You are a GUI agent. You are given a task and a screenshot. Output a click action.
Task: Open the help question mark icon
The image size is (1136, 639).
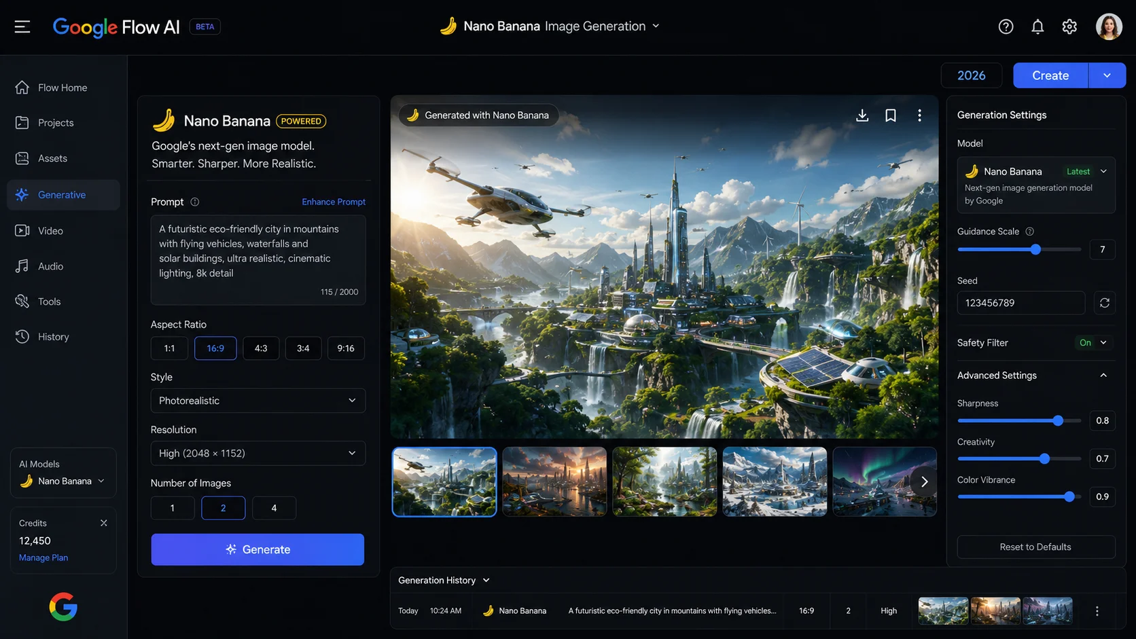click(x=1006, y=26)
